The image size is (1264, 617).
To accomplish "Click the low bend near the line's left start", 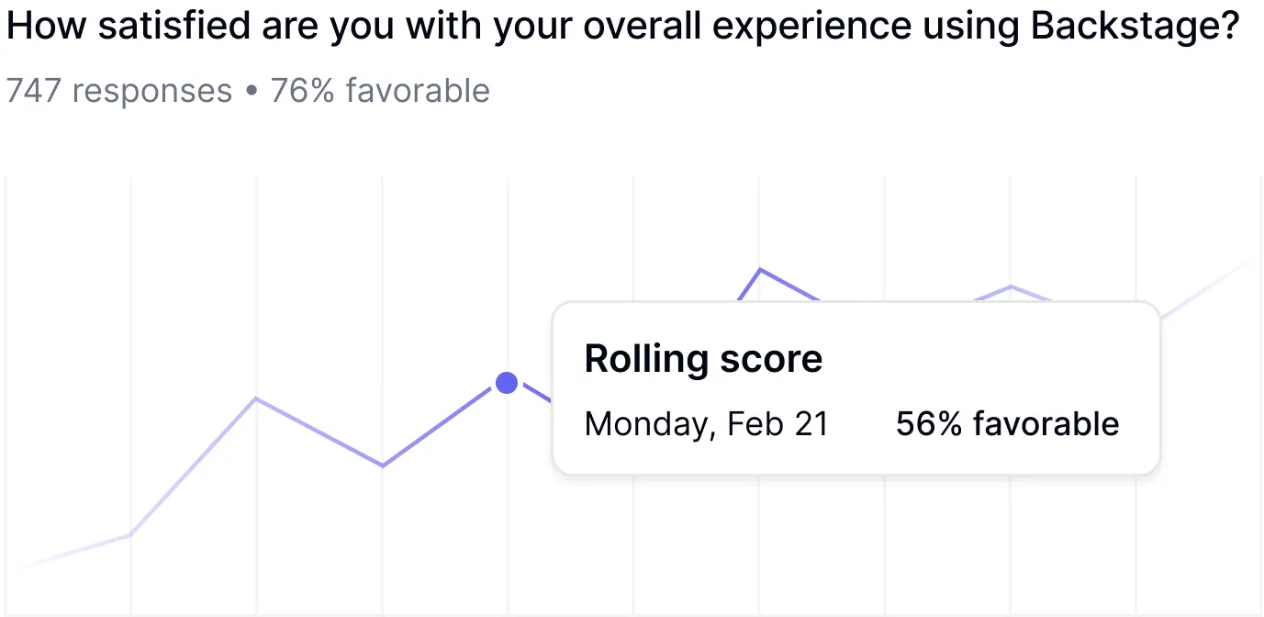I will point(130,534).
